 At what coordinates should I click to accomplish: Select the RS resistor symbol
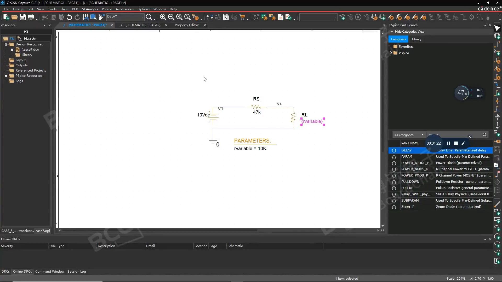pyautogui.click(x=256, y=107)
